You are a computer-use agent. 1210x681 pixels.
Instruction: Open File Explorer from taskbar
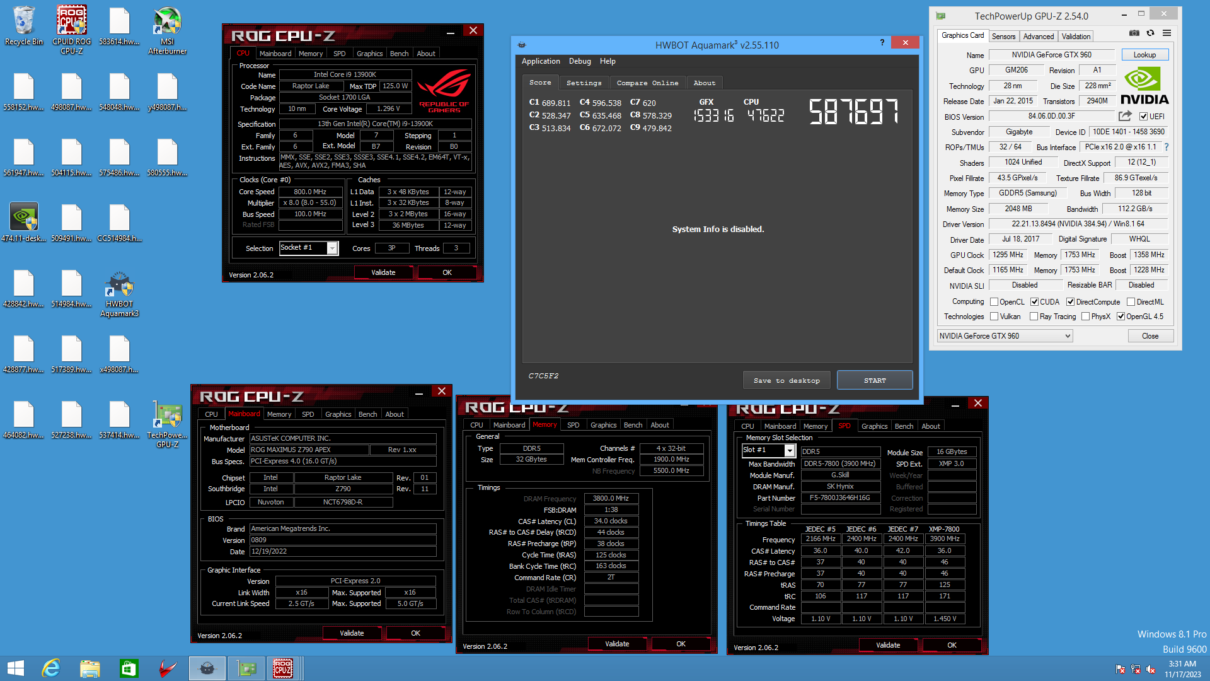[89, 668]
